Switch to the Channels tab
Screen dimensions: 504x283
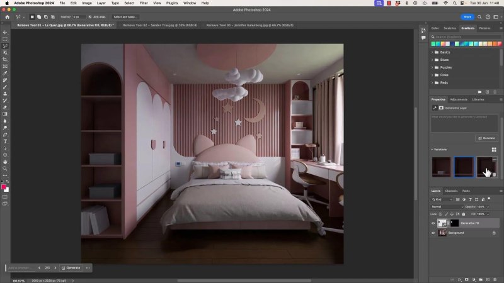(x=451, y=191)
